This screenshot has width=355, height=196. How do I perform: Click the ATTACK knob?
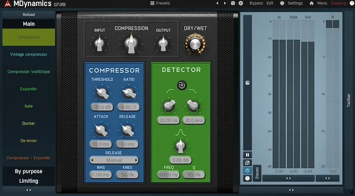101,130
